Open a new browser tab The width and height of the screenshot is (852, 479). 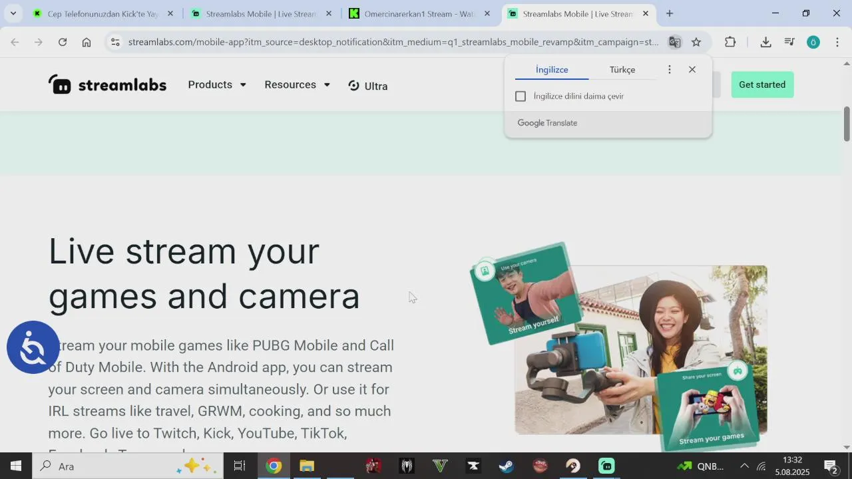670,13
